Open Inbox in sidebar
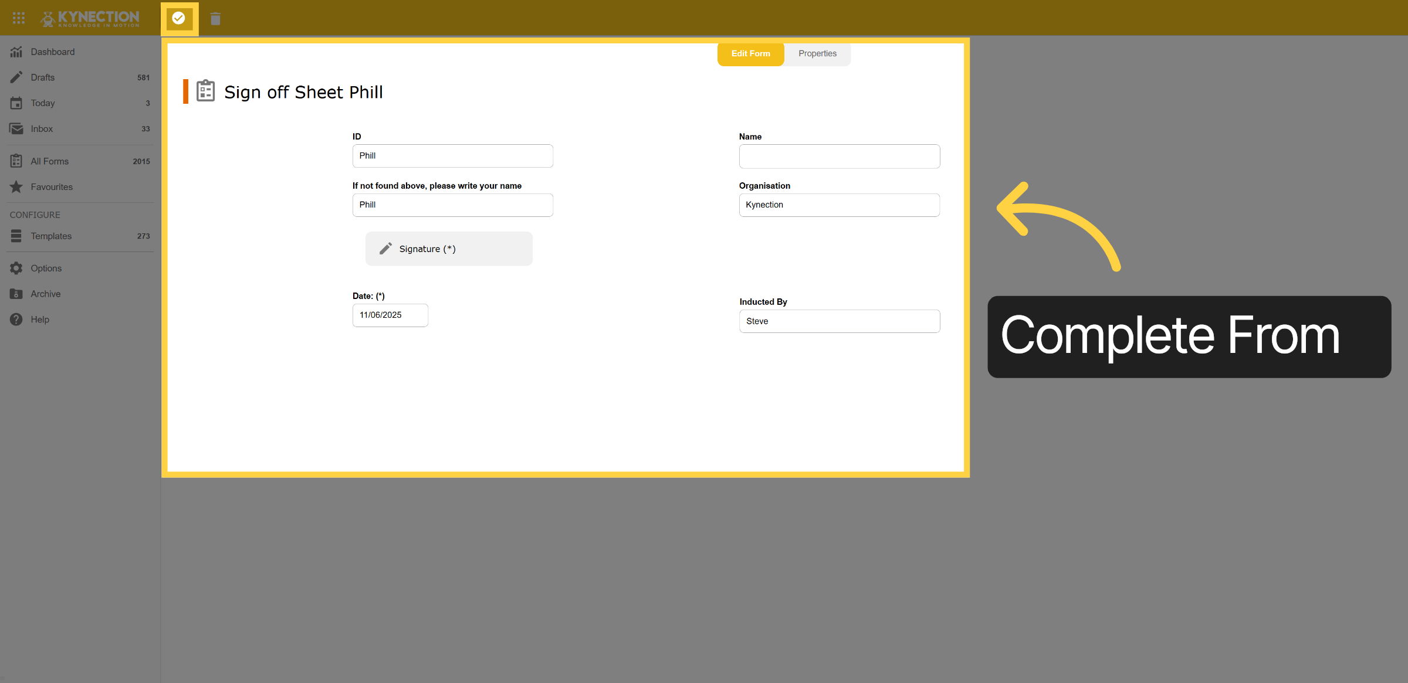Image resolution: width=1408 pixels, height=683 pixels. pyautogui.click(x=80, y=128)
